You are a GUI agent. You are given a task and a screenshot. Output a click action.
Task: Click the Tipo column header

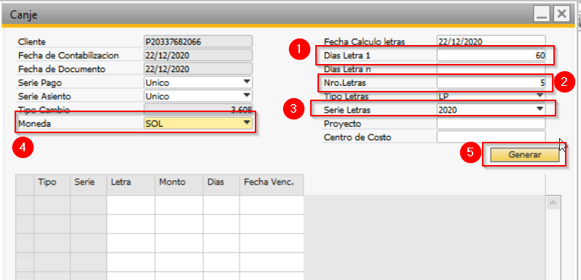coord(52,185)
